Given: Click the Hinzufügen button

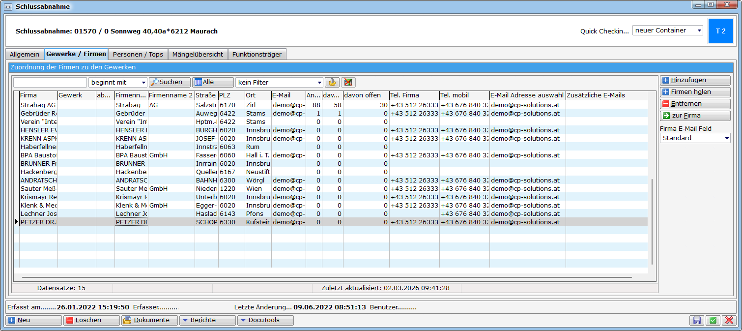Looking at the screenshot, I should [x=695, y=80].
